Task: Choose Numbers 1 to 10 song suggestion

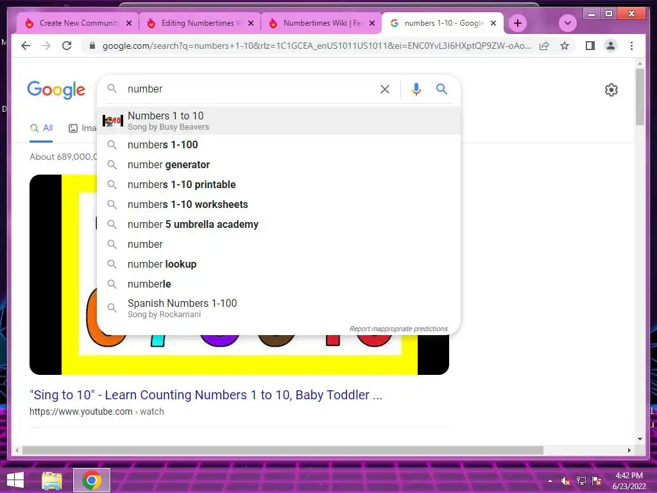Action: pyautogui.click(x=278, y=121)
